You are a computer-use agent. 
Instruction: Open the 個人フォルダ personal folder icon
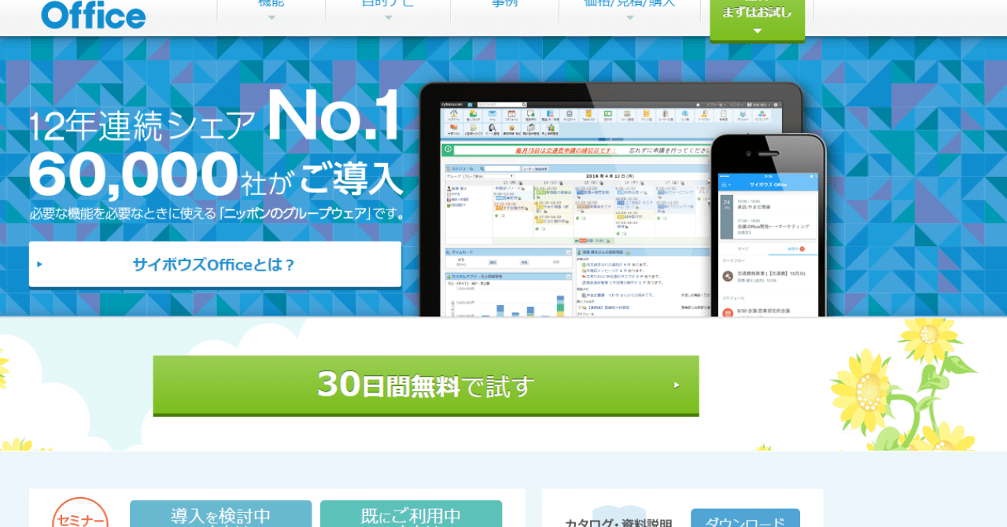473,115
